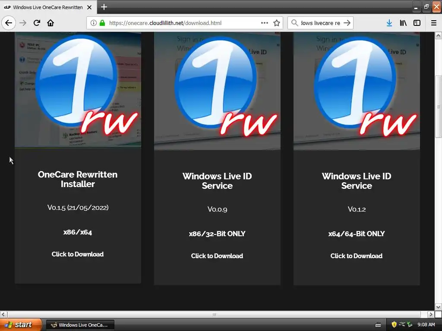The height and width of the screenshot is (331, 442).
Task: Download Live ID Service x86/32-Bit version
Action: click(x=217, y=256)
